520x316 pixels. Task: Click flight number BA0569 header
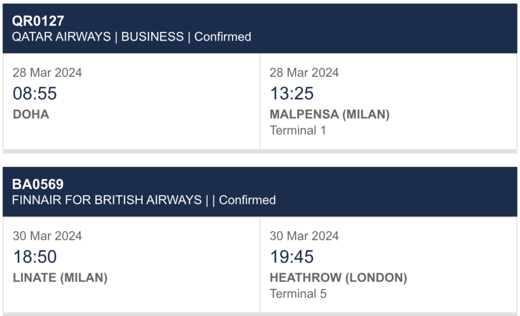[38, 184]
